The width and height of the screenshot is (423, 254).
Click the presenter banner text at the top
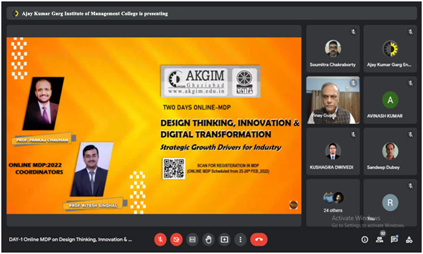pyautogui.click(x=95, y=14)
